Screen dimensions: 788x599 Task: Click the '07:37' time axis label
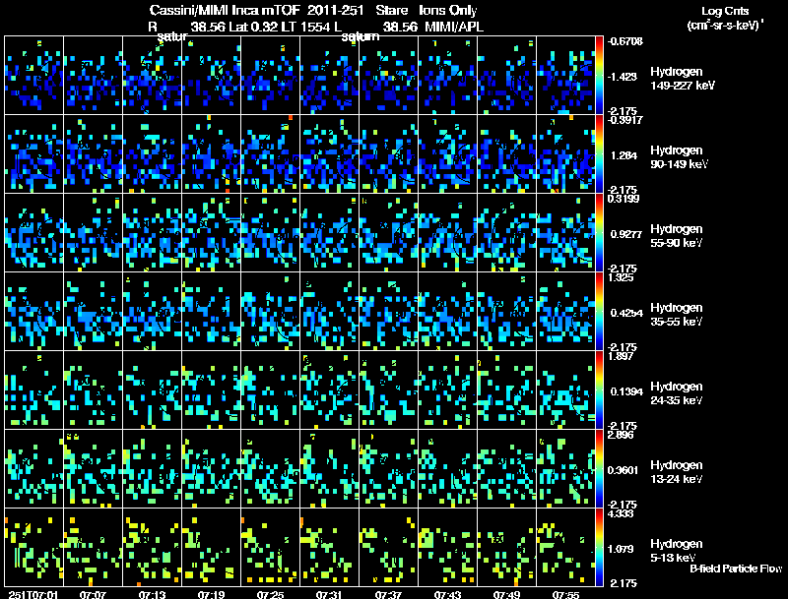388,594
